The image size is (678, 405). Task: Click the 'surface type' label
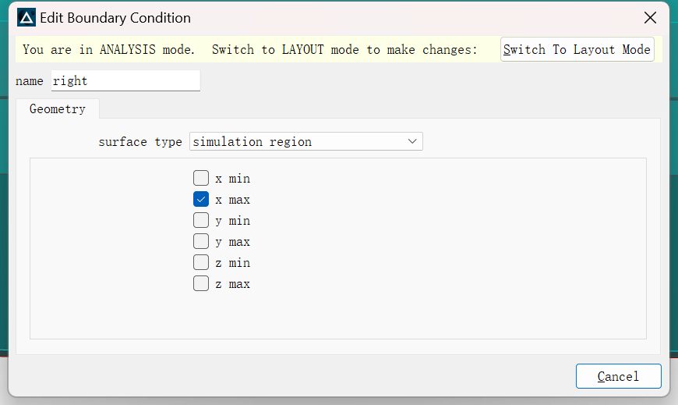coord(140,142)
